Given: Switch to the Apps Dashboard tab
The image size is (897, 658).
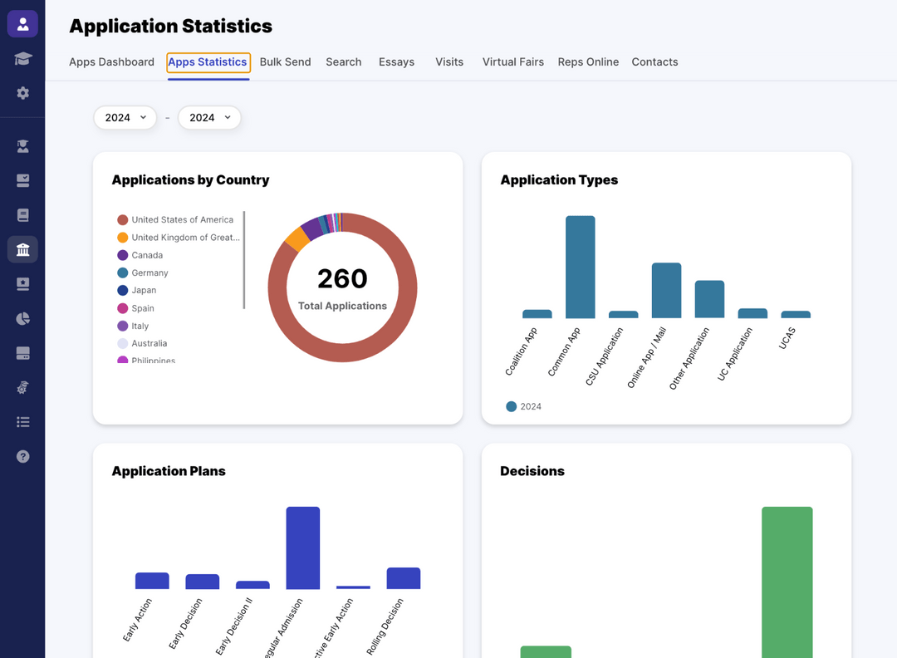Looking at the screenshot, I should [111, 61].
